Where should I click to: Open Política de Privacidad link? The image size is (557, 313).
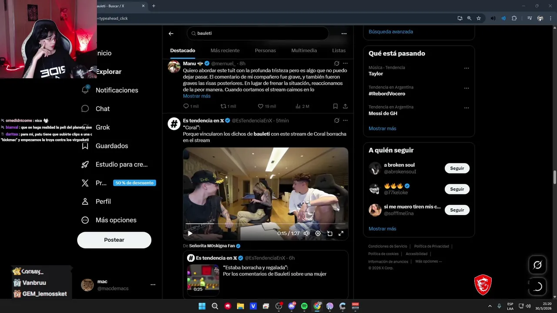(431, 246)
